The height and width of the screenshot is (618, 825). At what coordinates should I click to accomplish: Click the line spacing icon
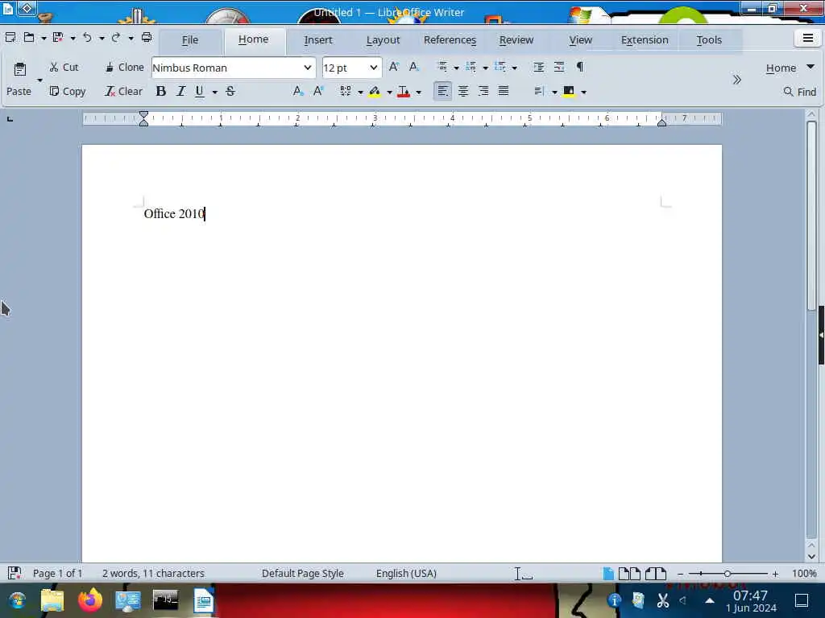pyautogui.click(x=539, y=92)
